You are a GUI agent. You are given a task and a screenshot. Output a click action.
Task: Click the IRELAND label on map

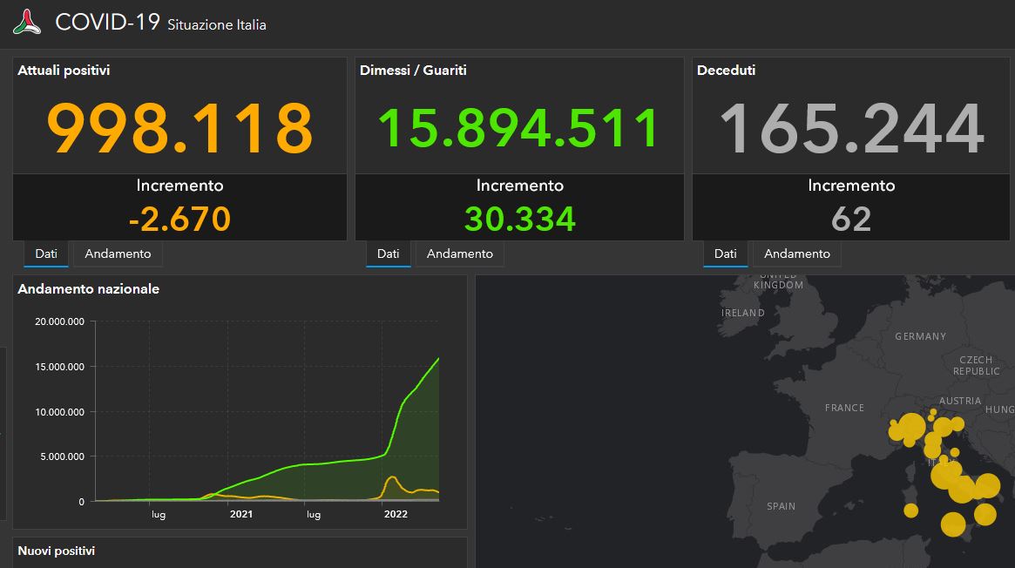click(743, 313)
